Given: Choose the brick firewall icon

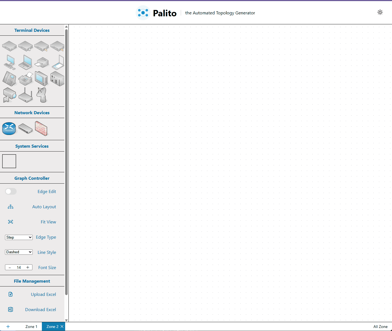Looking at the screenshot, I should pyautogui.click(x=41, y=129).
